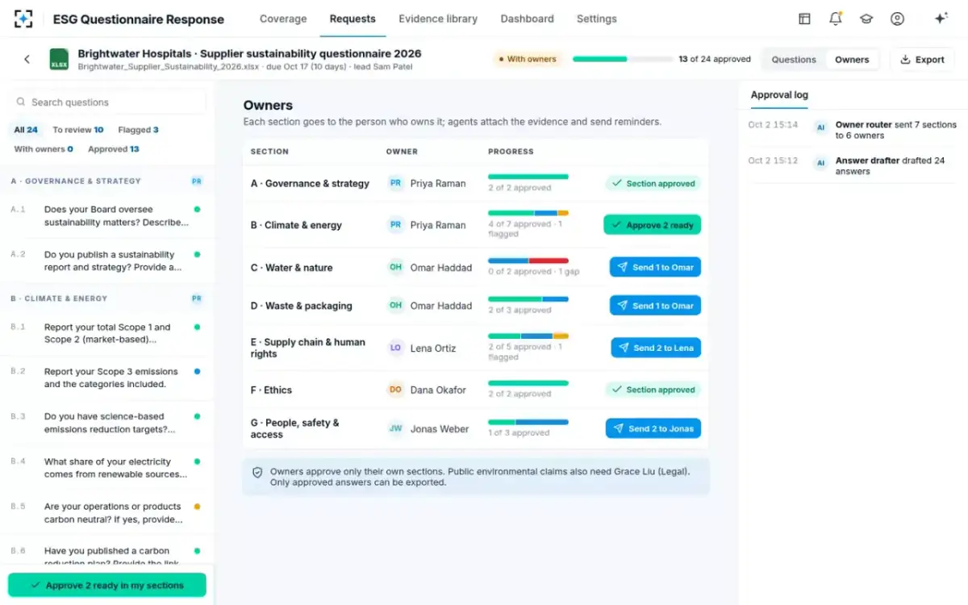This screenshot has height=605, width=968.
Task: Open the Coverage tab
Action: [283, 19]
